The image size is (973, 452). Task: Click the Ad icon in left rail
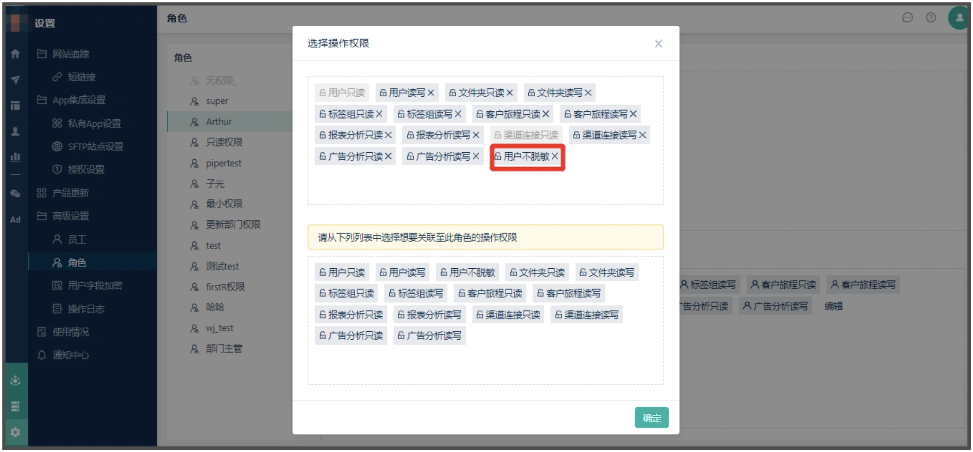pos(15,219)
